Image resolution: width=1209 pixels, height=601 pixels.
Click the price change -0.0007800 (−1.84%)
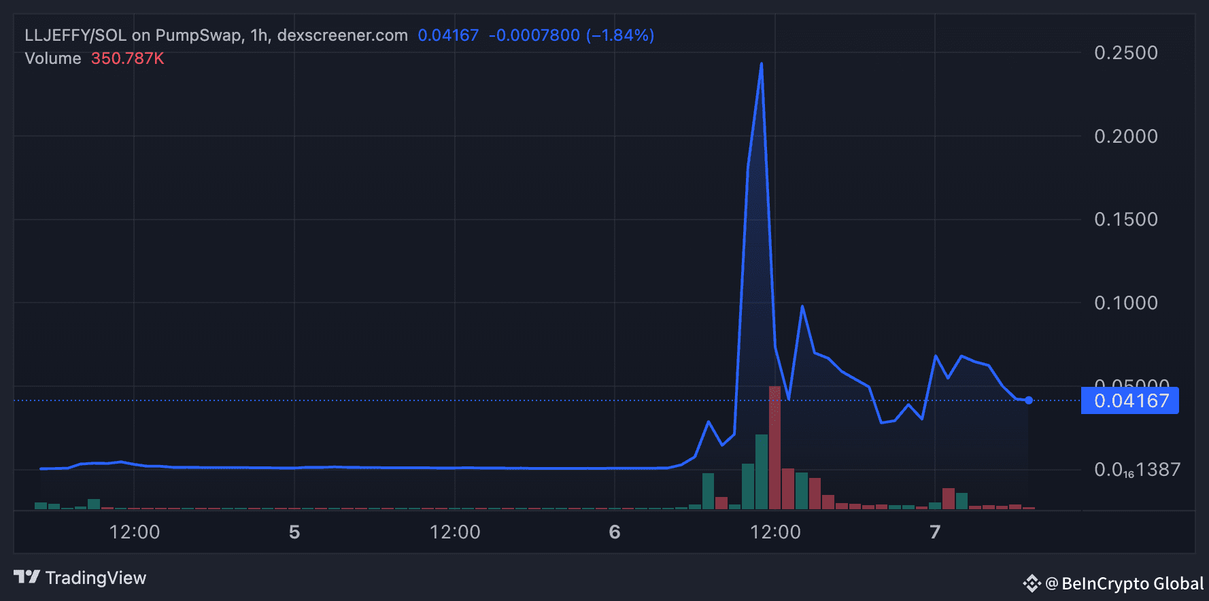571,35
